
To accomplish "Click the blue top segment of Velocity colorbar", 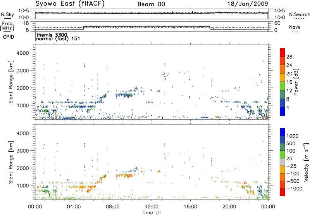I will 282,132.
